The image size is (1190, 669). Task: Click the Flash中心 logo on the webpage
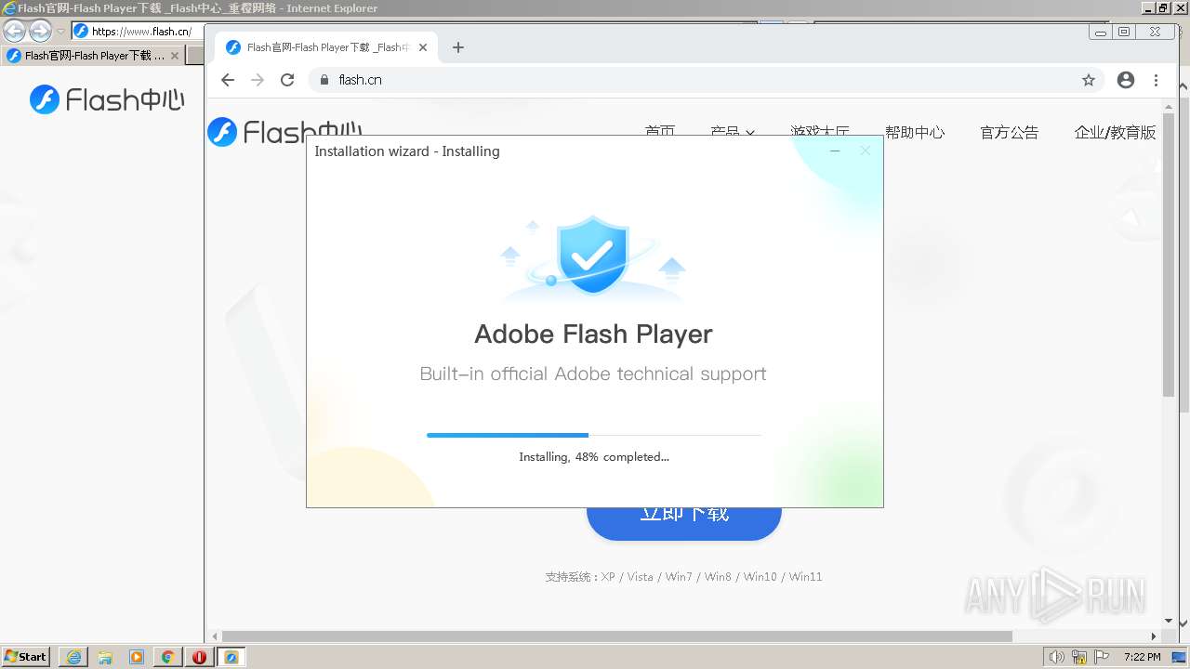[284, 130]
